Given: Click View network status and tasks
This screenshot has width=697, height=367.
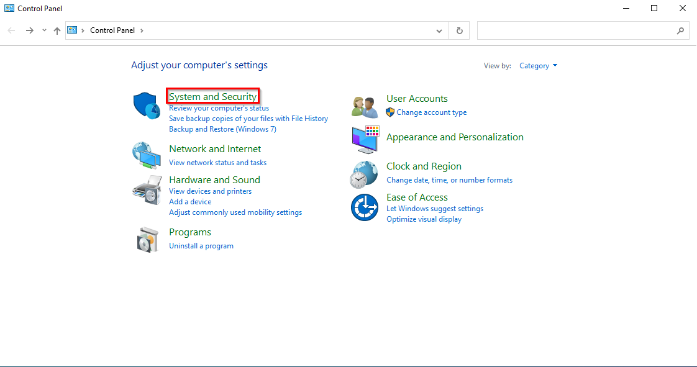Looking at the screenshot, I should [x=218, y=163].
